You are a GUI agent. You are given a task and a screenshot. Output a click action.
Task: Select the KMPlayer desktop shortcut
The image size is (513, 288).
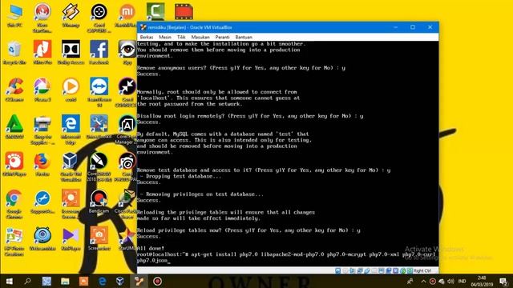[71, 238]
